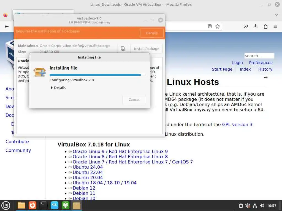Click the Install Package button
This screenshot has width=282, height=211.
(147, 49)
